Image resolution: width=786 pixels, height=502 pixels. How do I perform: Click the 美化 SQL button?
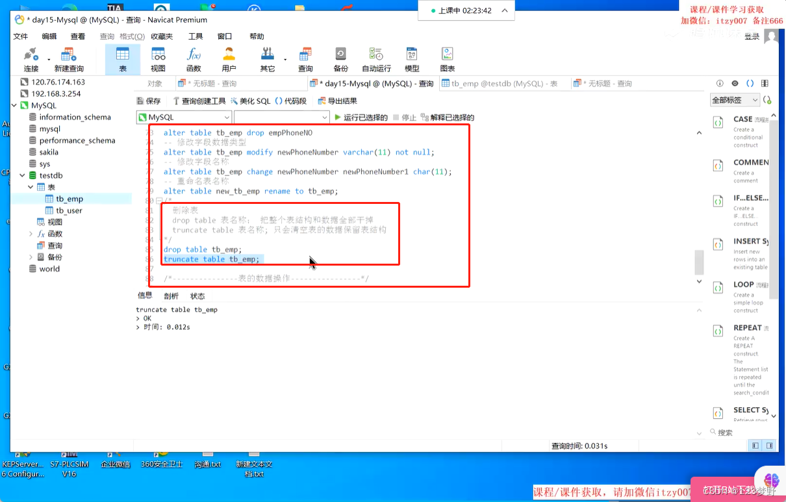tap(250, 101)
